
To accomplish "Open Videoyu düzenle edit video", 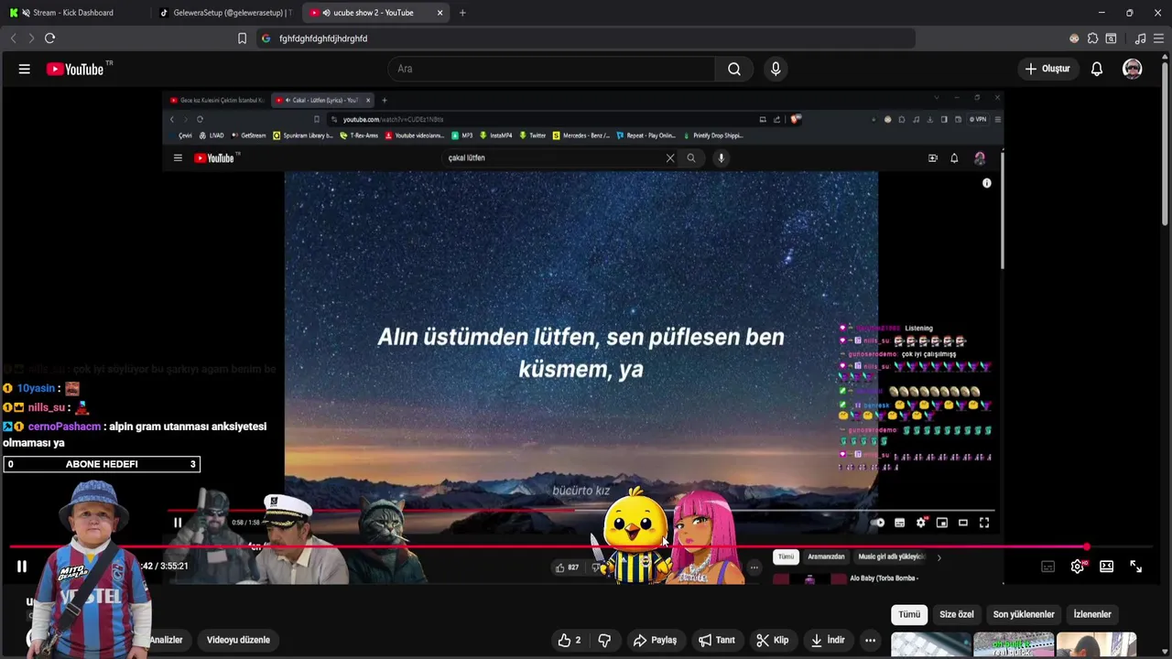I will coord(238,640).
